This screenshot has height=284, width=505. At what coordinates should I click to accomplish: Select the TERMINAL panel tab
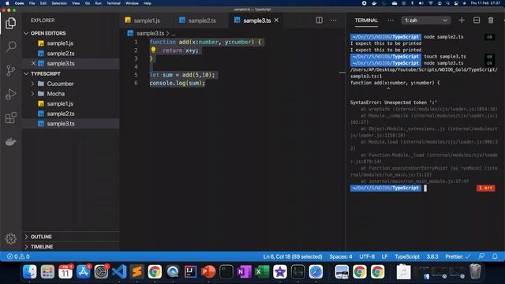pyautogui.click(x=366, y=21)
